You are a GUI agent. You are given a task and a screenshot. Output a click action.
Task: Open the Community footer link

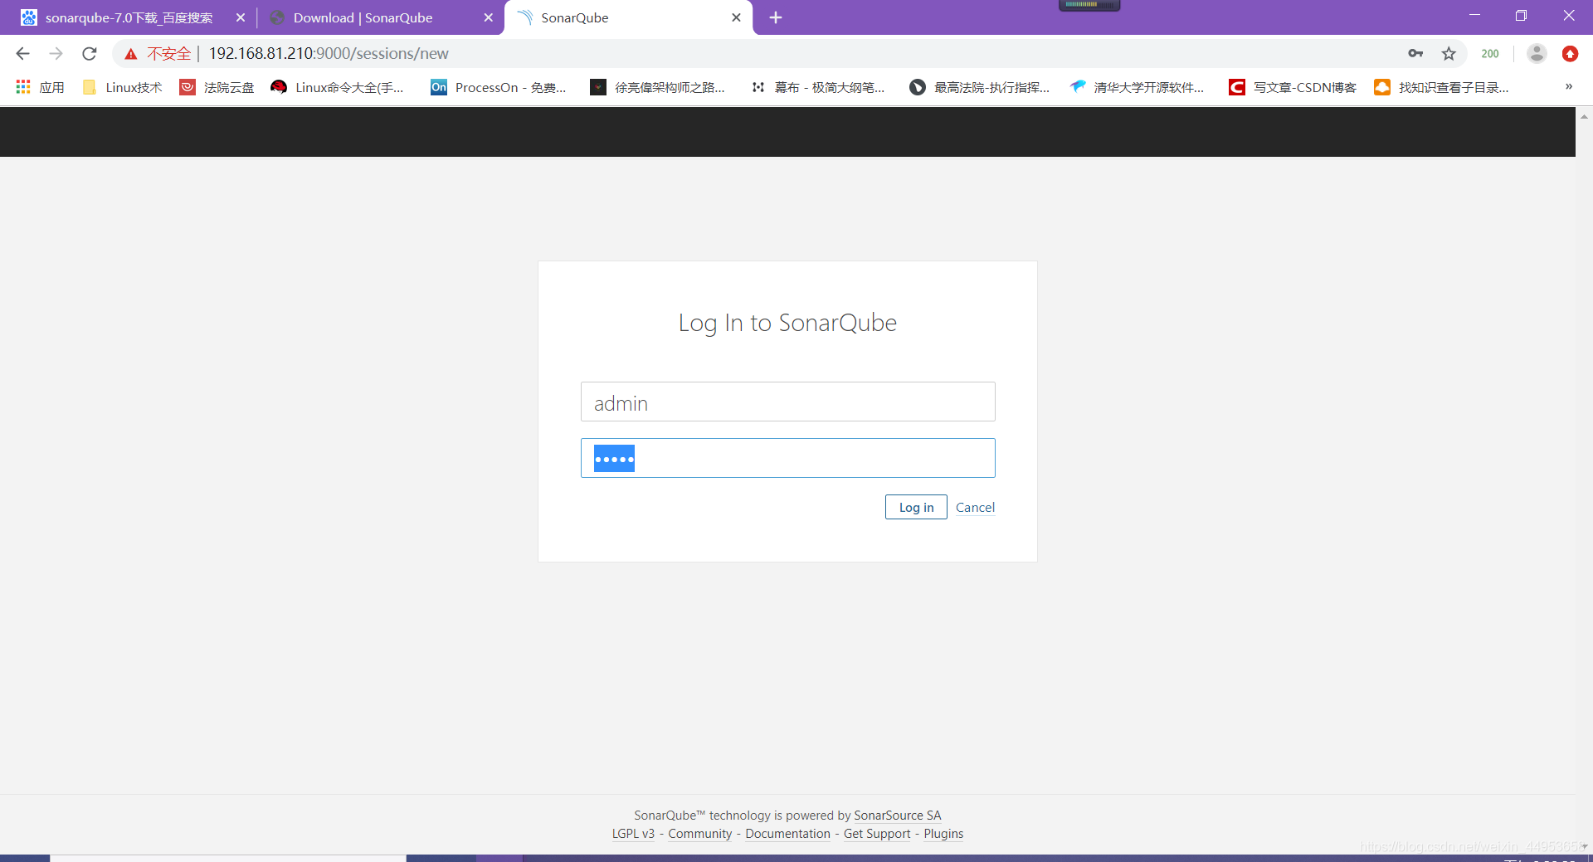click(x=700, y=834)
